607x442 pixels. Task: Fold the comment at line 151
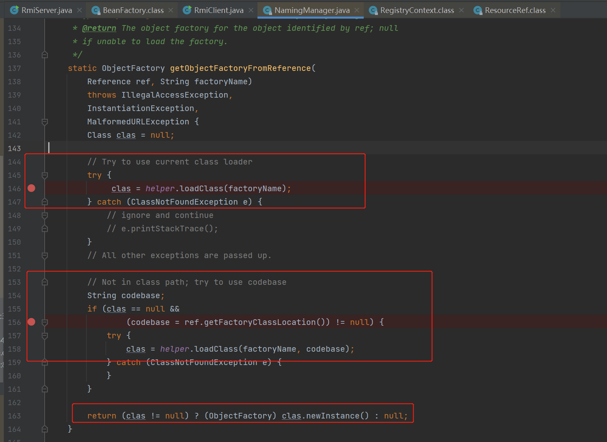point(45,255)
